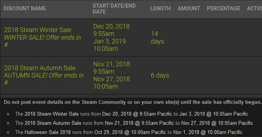The height and width of the screenshot is (137, 262).
Task: Open 2018 Steam Autumn Sale in the discount table
Action: [x=40, y=68]
